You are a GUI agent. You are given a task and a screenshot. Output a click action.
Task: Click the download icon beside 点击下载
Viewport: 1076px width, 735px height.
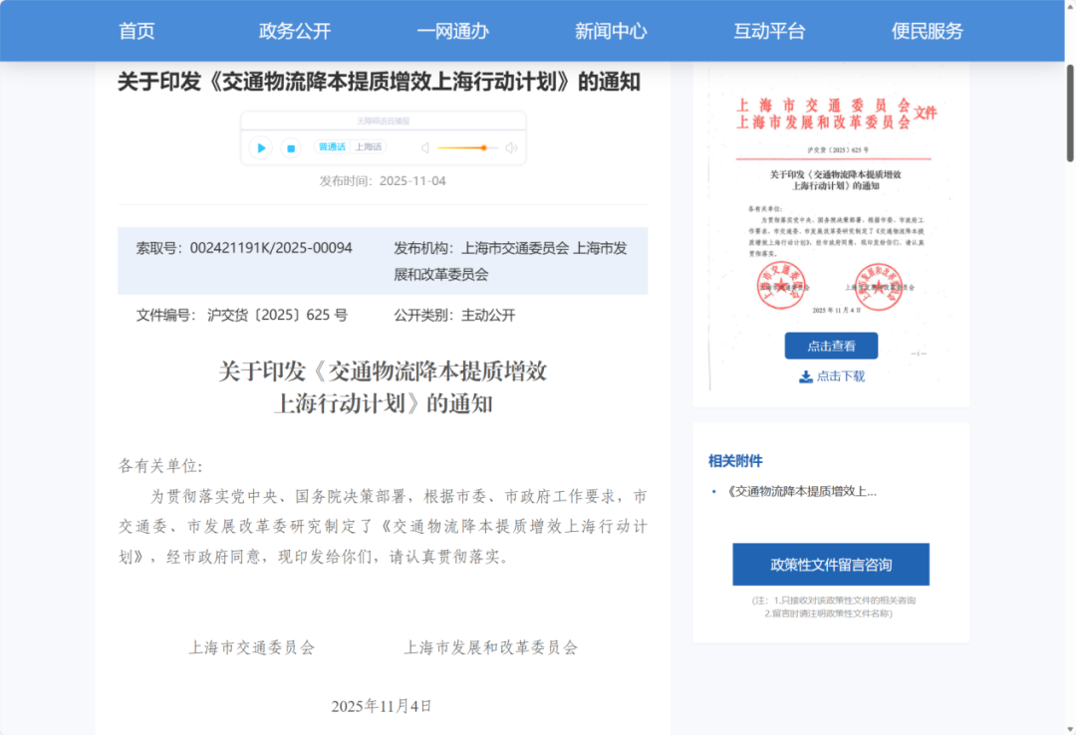[803, 376]
